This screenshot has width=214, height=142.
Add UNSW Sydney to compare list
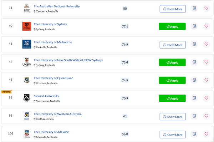click(x=194, y=62)
